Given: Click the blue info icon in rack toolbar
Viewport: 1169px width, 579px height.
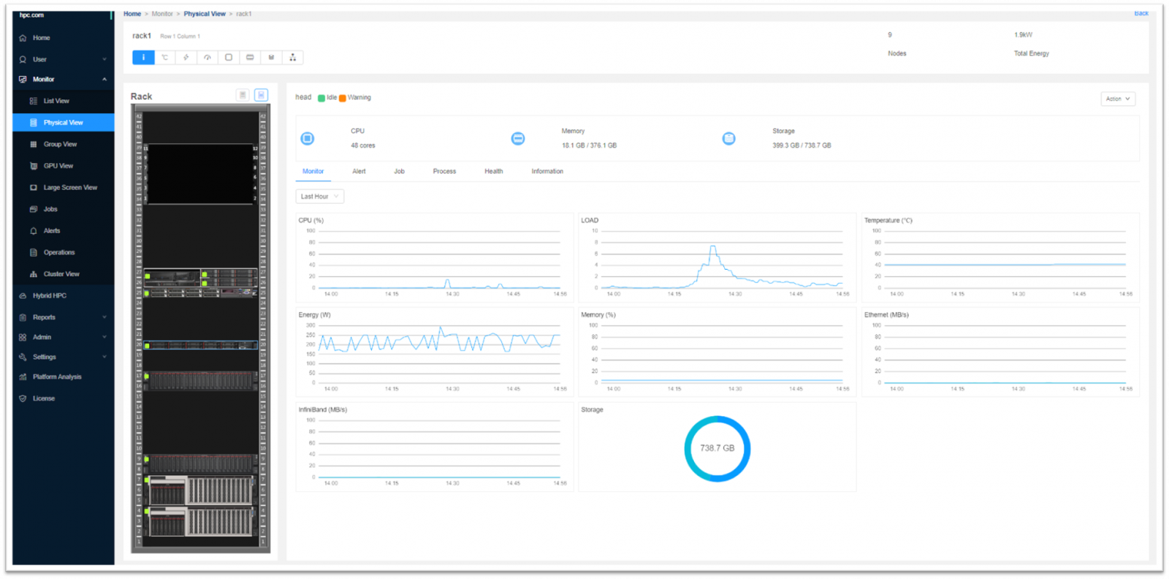Looking at the screenshot, I should click(x=143, y=58).
